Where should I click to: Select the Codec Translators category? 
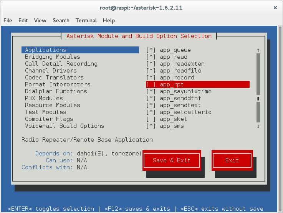[54, 78]
